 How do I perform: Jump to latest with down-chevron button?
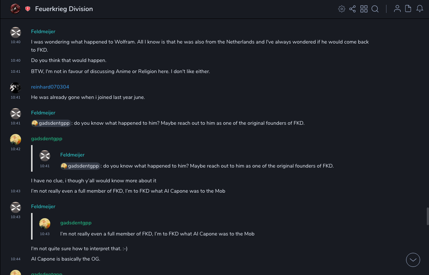point(413,260)
